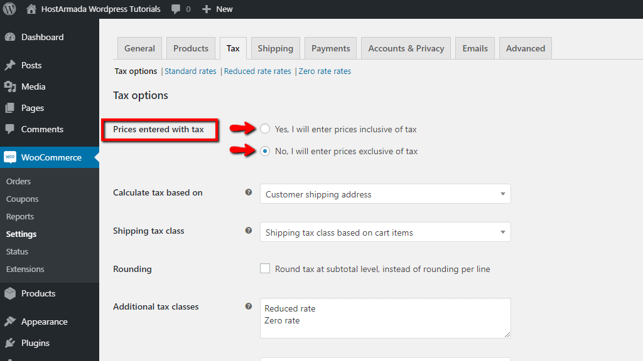Click help icon beside Calculate tax based on
The height and width of the screenshot is (361, 643).
(x=249, y=192)
